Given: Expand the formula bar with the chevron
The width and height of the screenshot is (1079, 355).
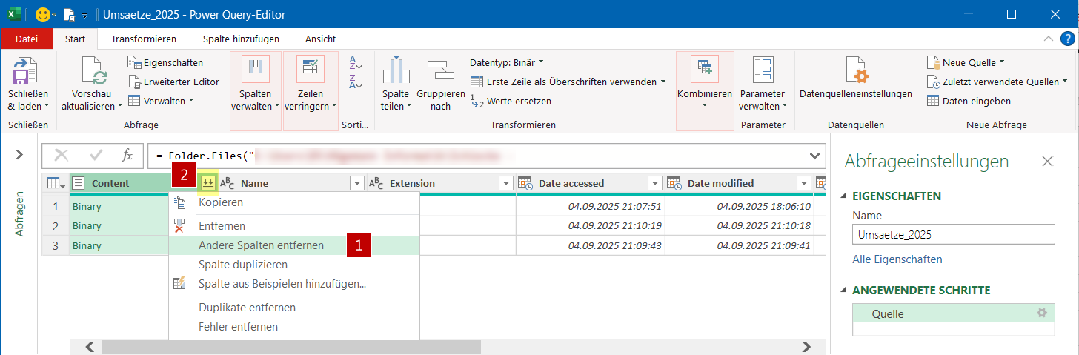Looking at the screenshot, I should tap(815, 156).
